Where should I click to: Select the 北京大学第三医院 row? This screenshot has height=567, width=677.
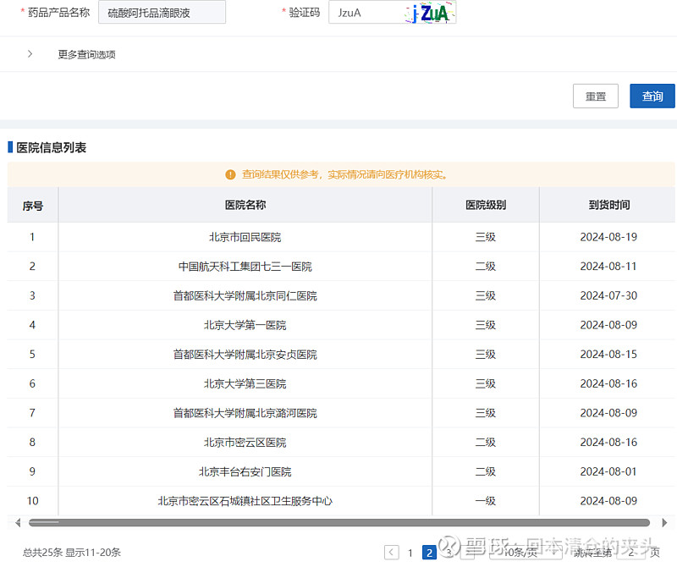245,383
